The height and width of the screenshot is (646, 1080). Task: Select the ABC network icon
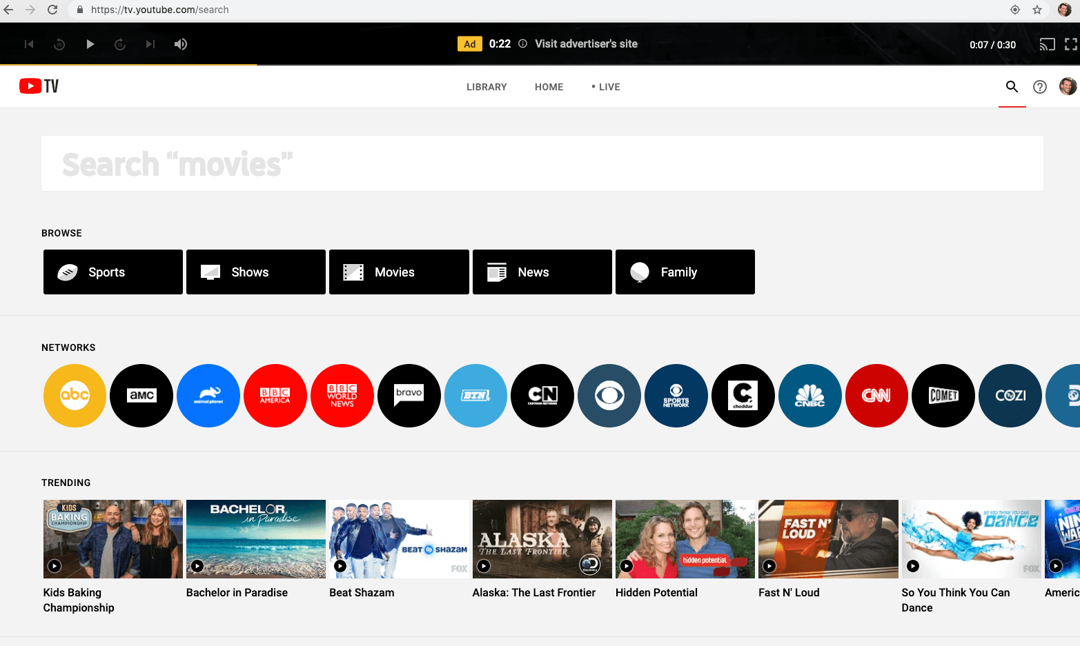pyautogui.click(x=75, y=396)
